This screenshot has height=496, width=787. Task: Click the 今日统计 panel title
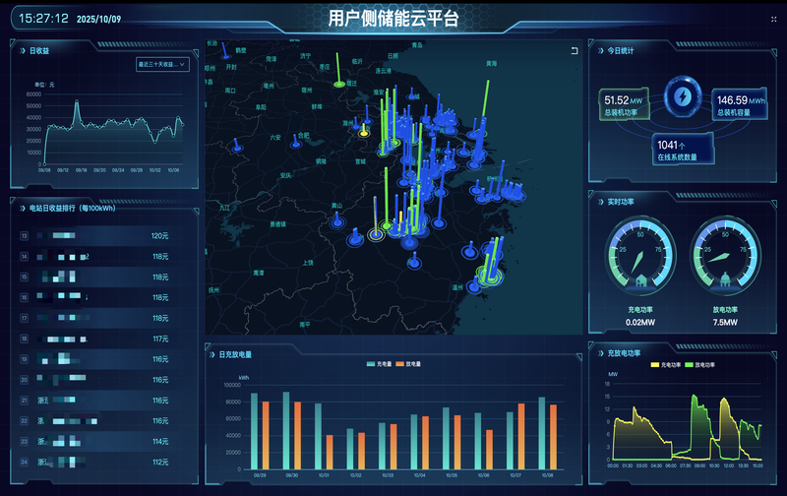click(x=623, y=49)
